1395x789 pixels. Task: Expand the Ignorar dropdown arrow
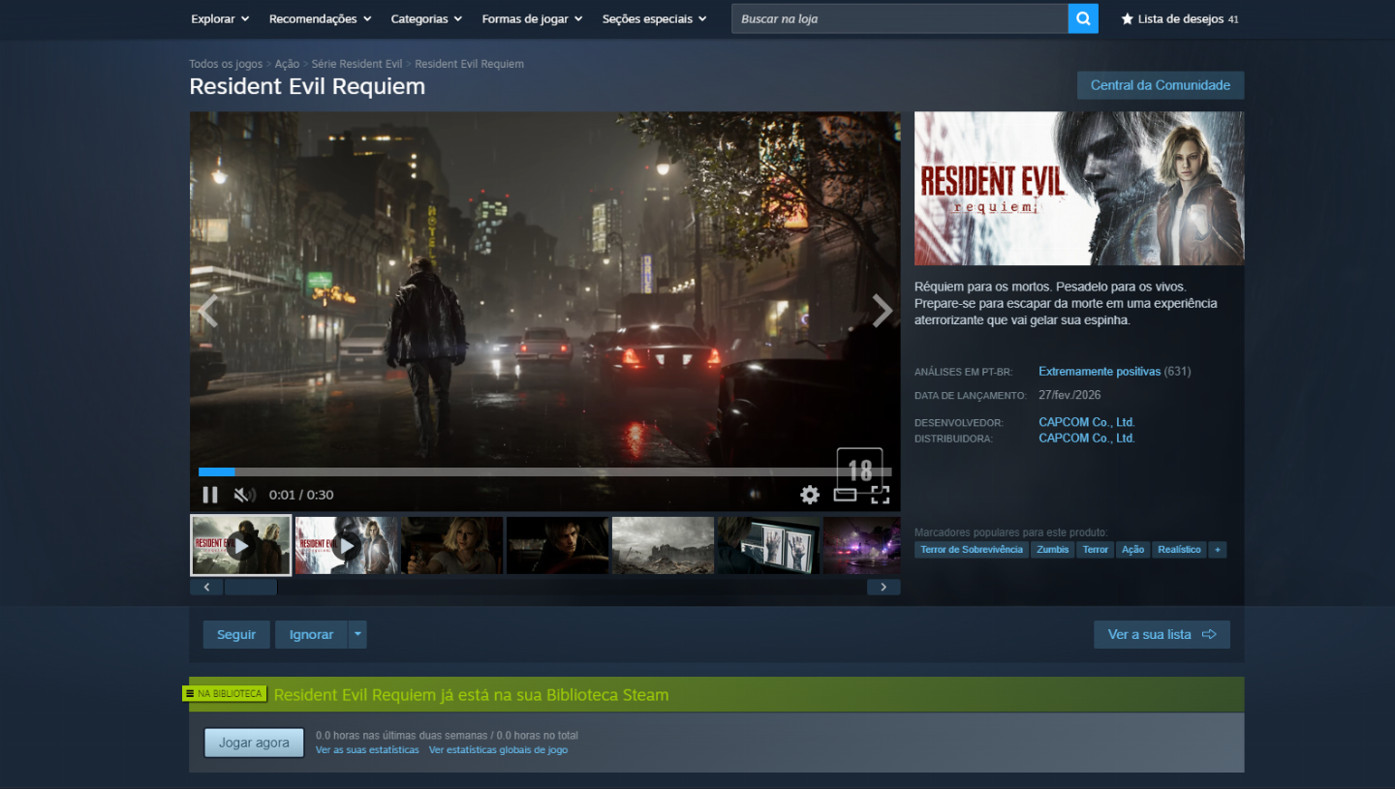(x=357, y=635)
